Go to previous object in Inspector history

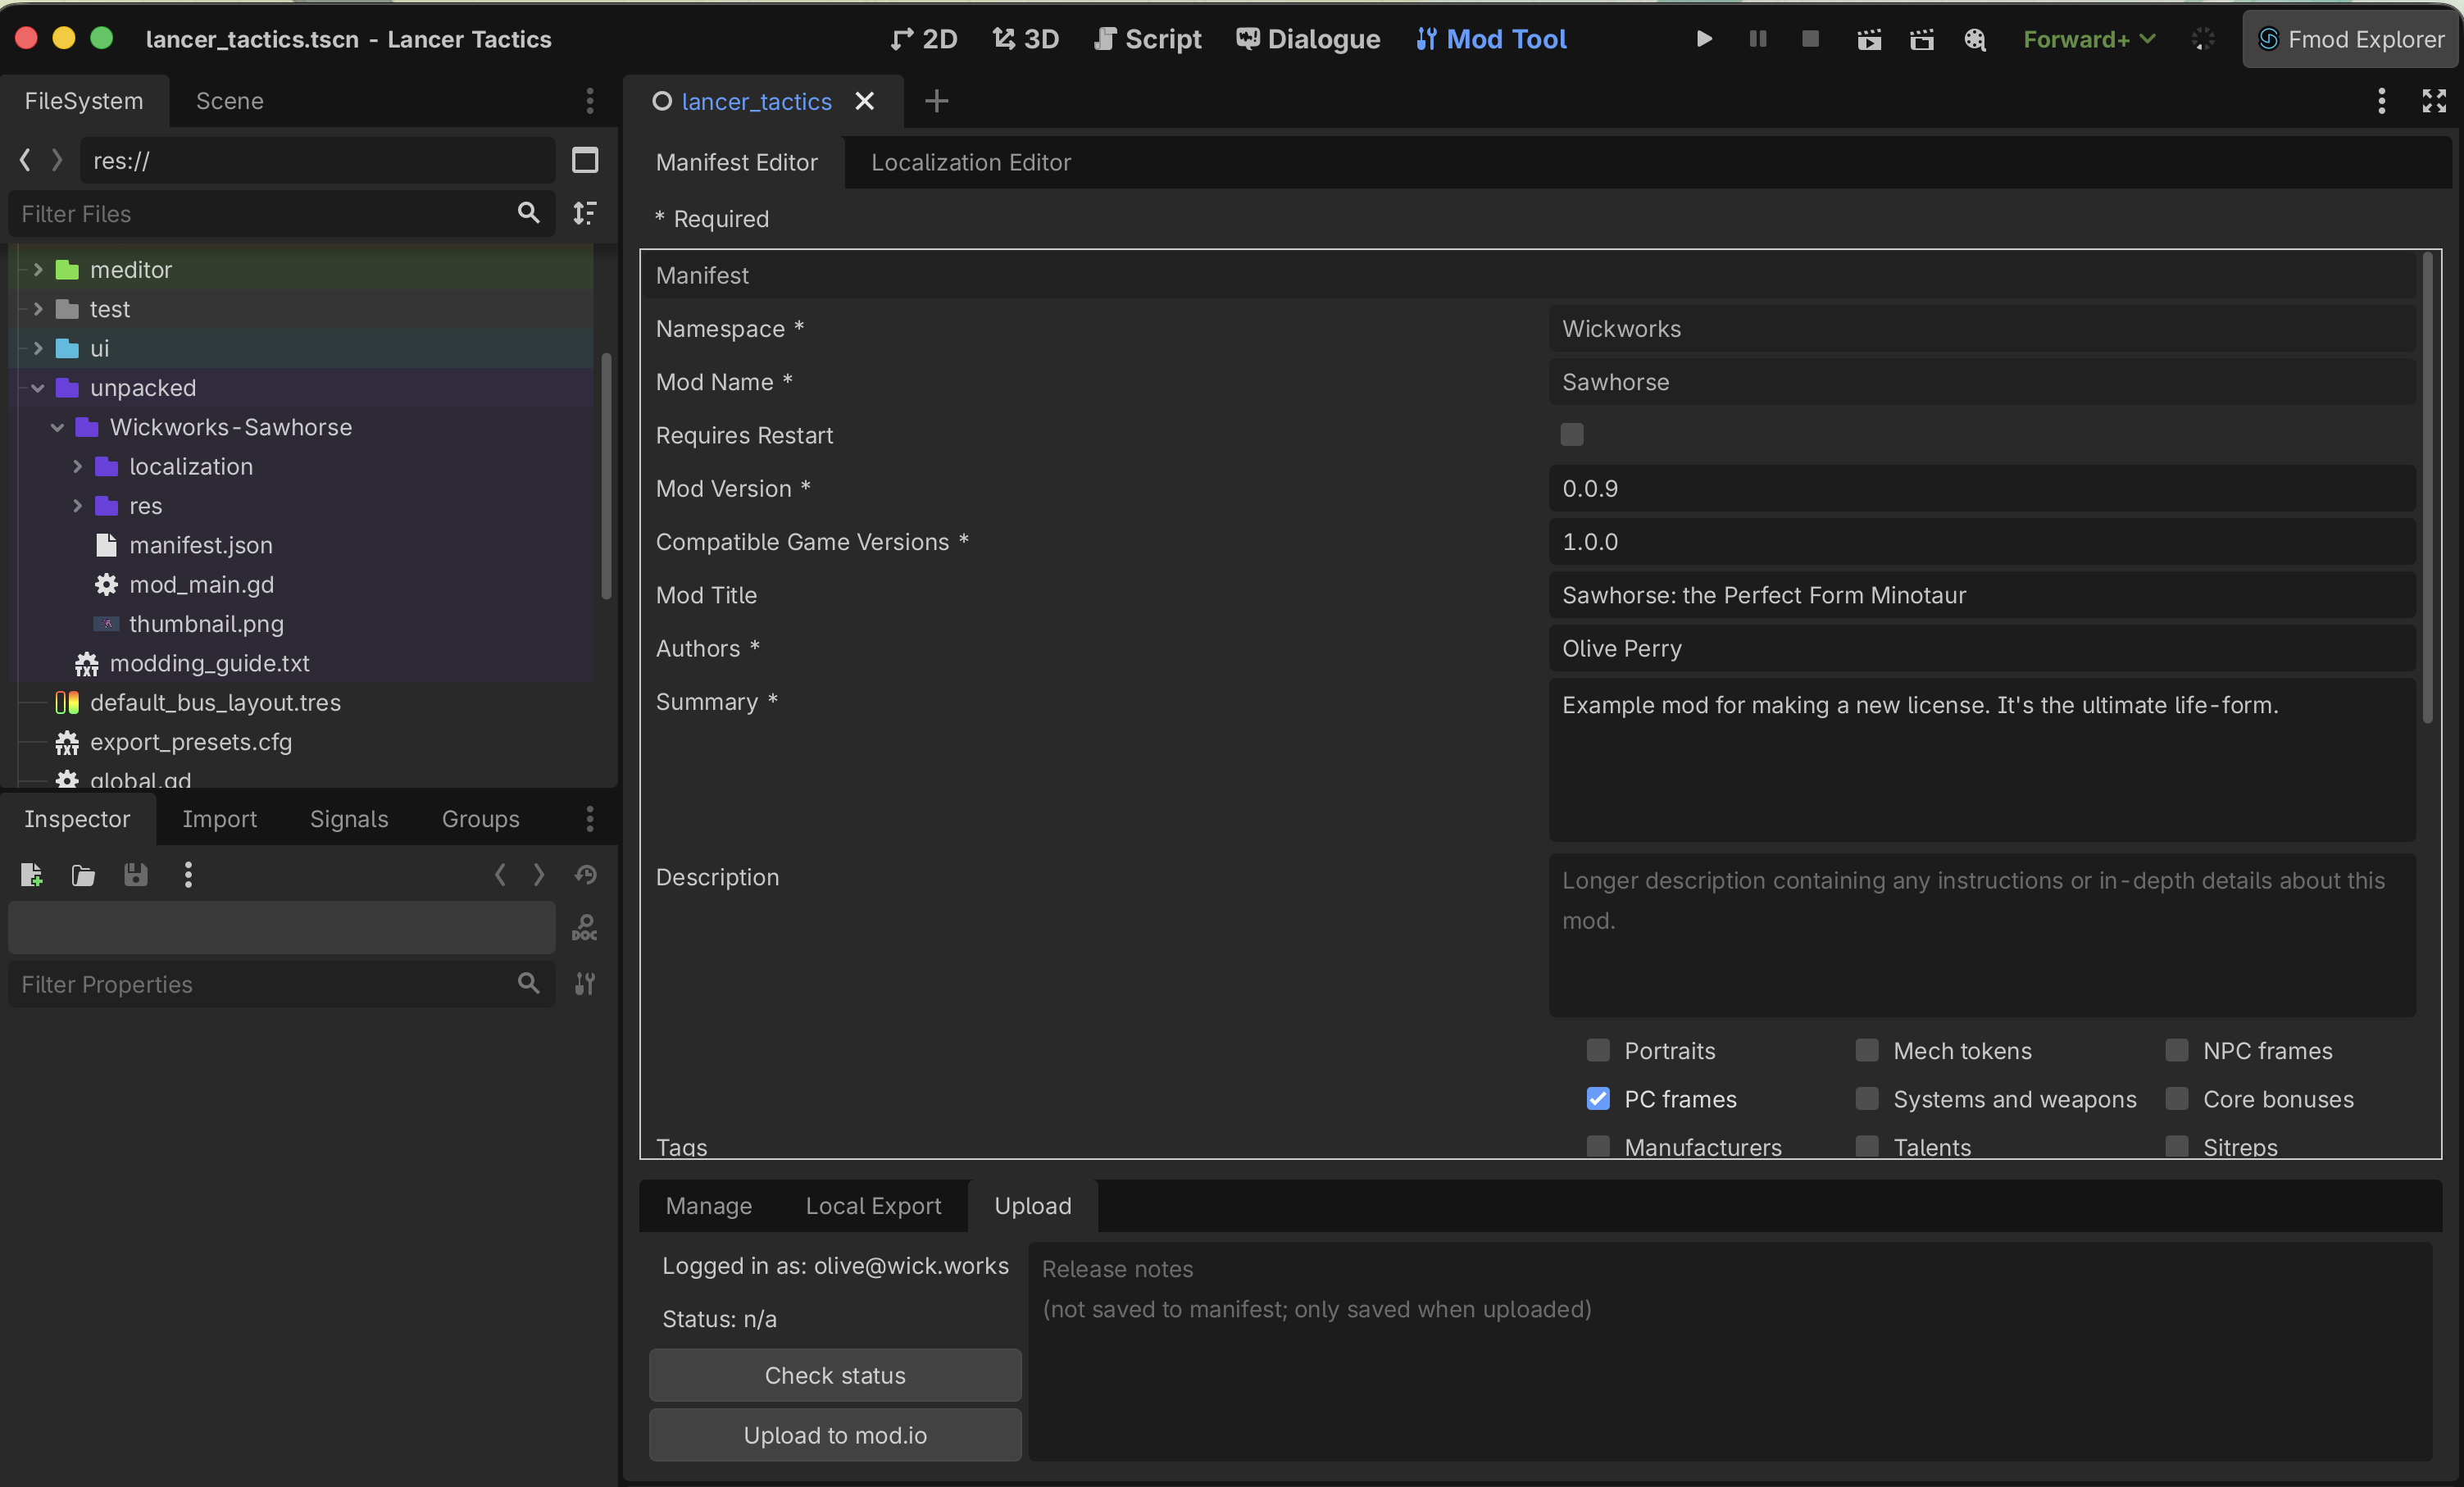tap(500, 875)
